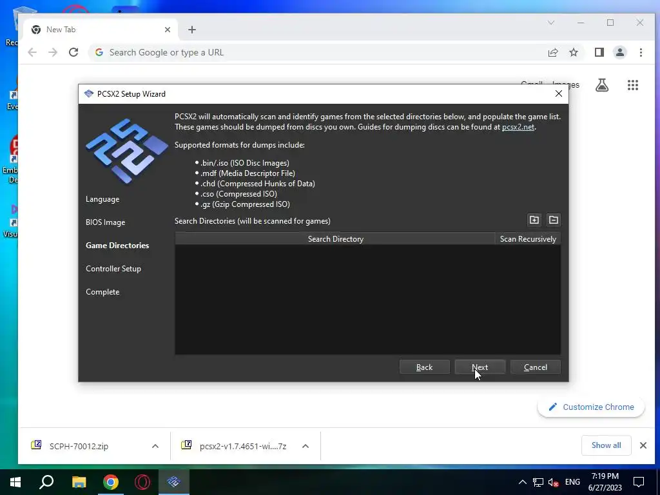Select Game Directories step in sidebar
The image size is (660, 495).
coord(117,246)
